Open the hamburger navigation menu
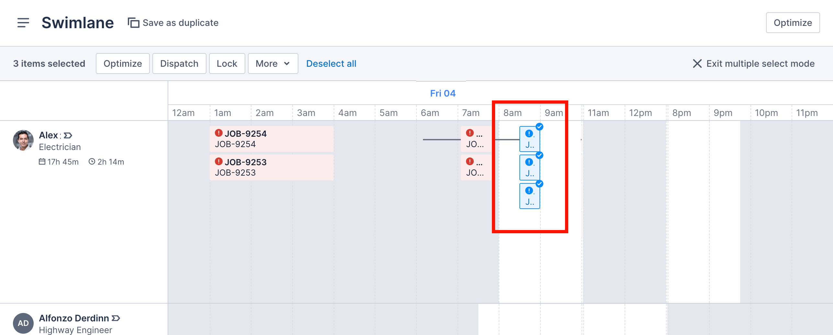The height and width of the screenshot is (335, 833). point(24,23)
